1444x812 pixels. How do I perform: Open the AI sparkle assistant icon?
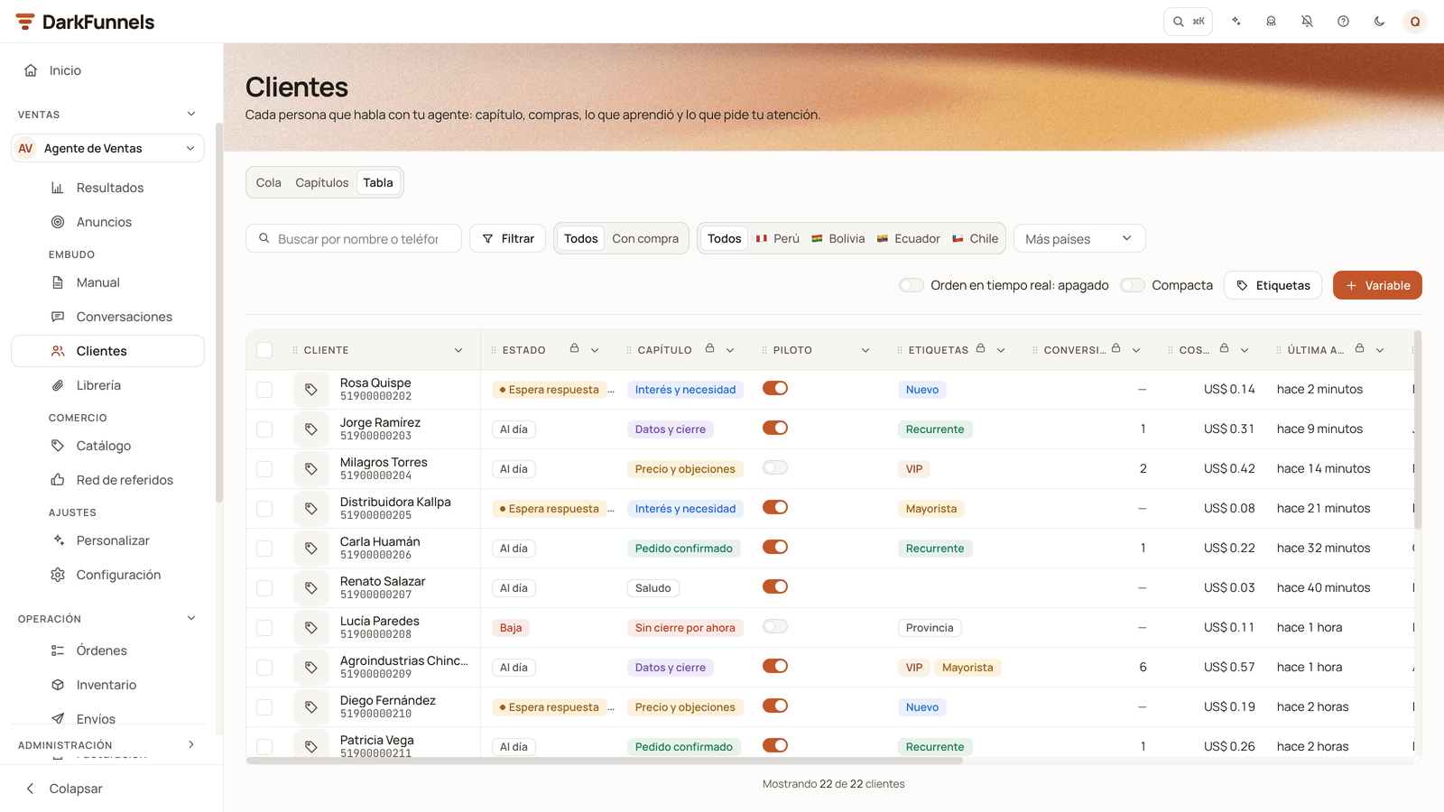coord(1236,22)
